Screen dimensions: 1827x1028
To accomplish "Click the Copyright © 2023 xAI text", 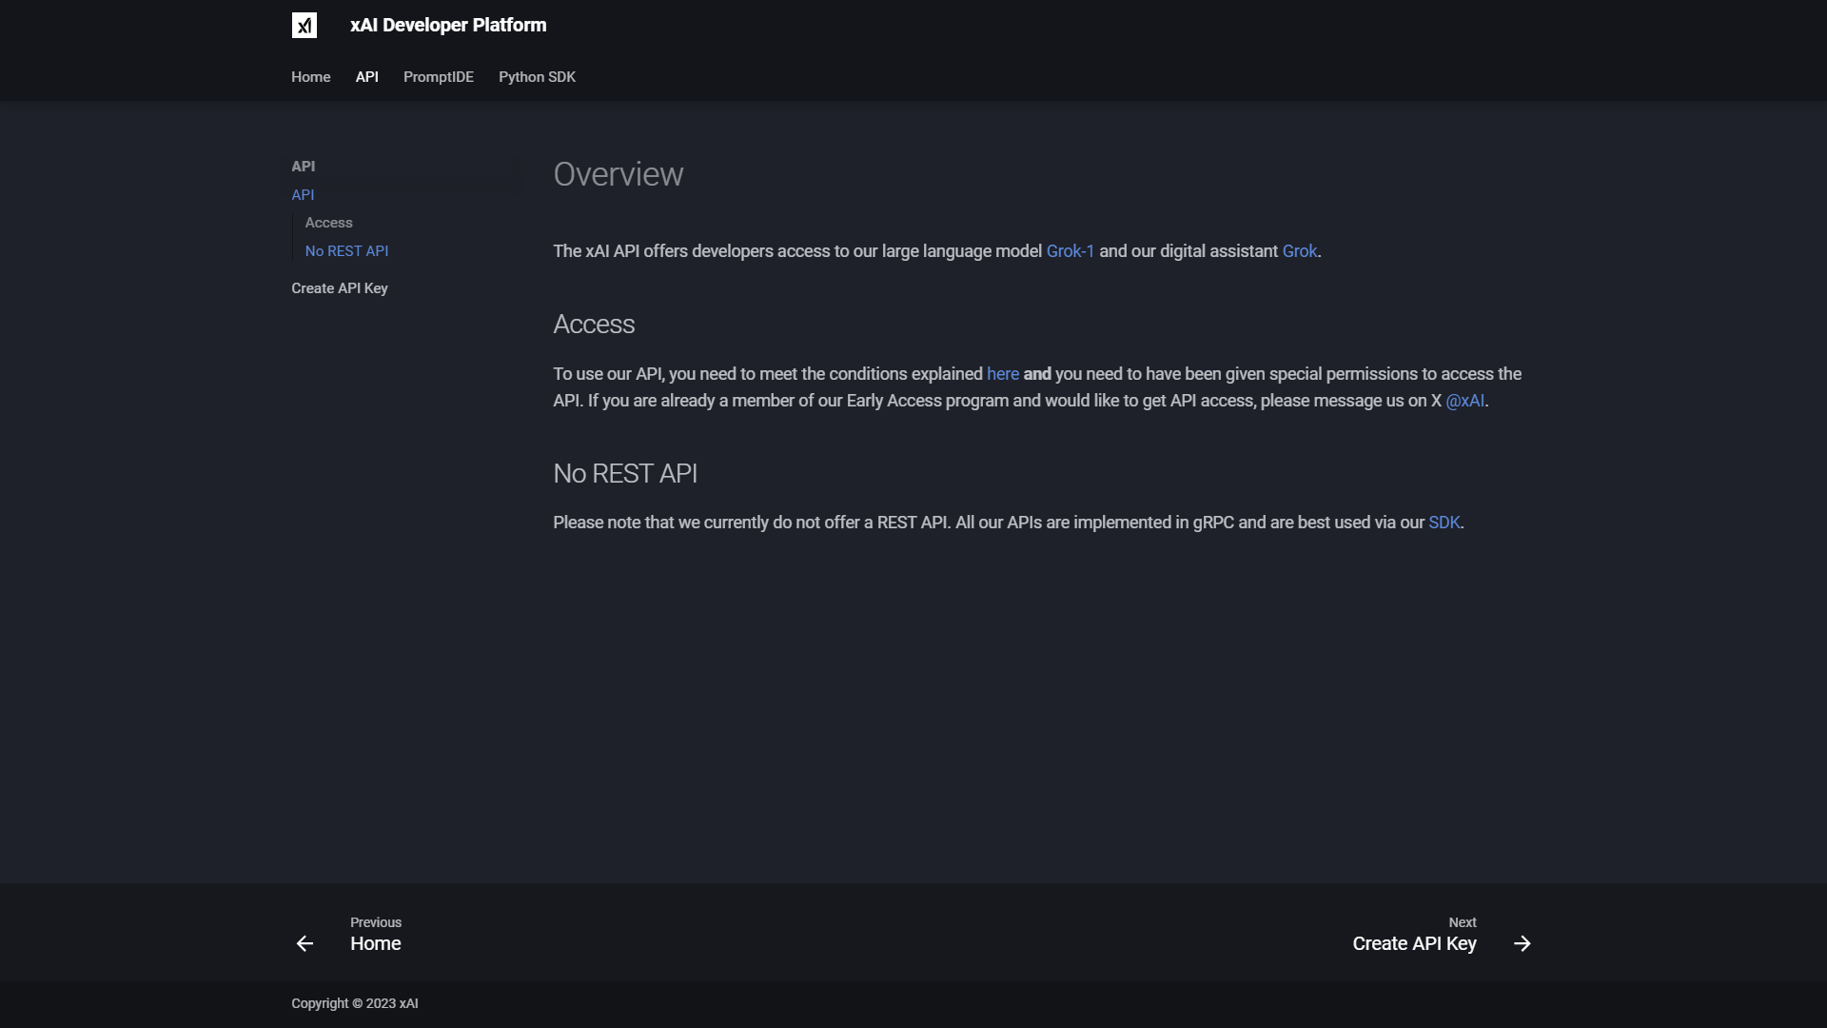I will click(355, 1003).
